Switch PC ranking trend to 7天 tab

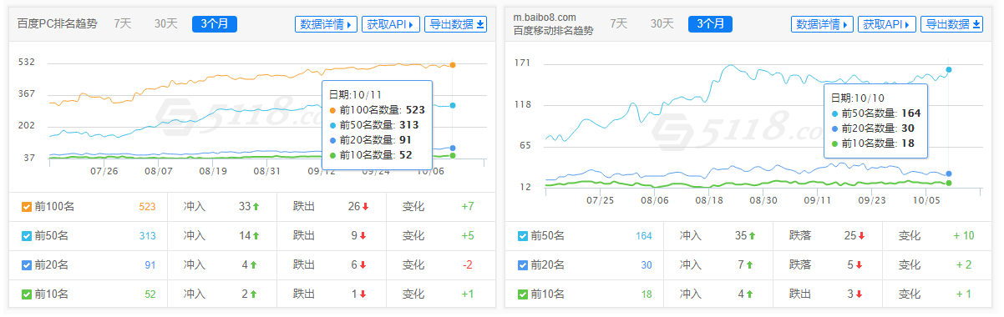click(x=122, y=23)
